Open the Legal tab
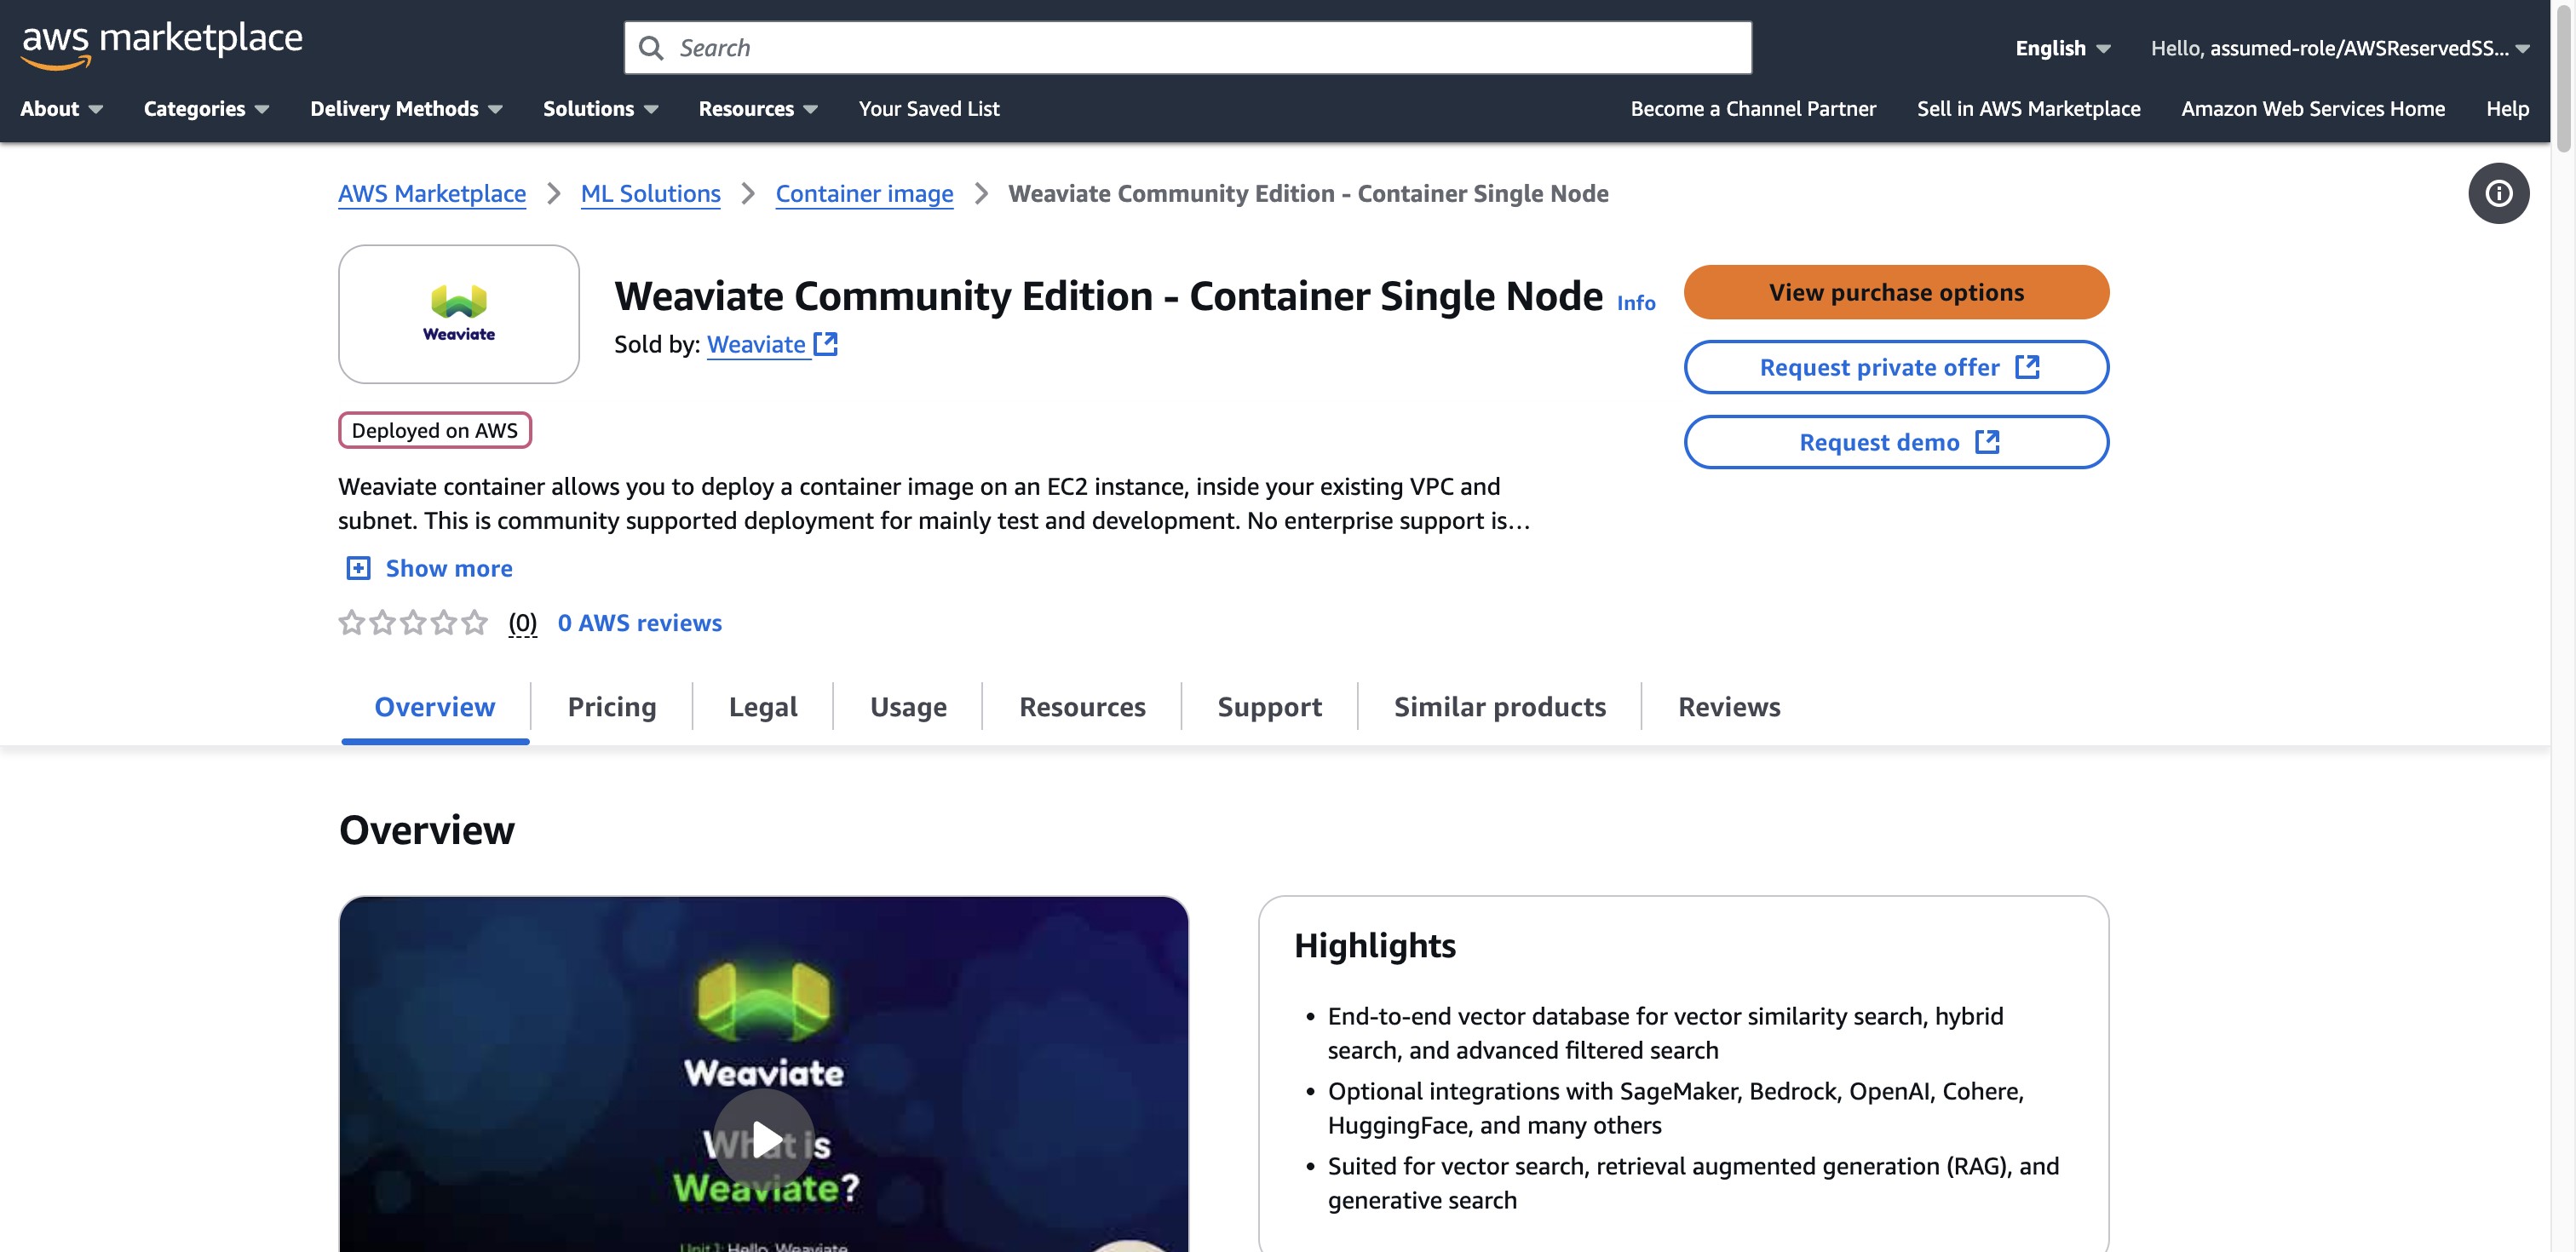 [x=763, y=707]
